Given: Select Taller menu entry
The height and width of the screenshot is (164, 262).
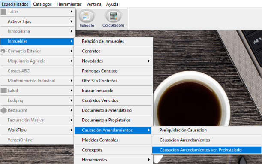Looking at the screenshot, I should click(37, 12).
